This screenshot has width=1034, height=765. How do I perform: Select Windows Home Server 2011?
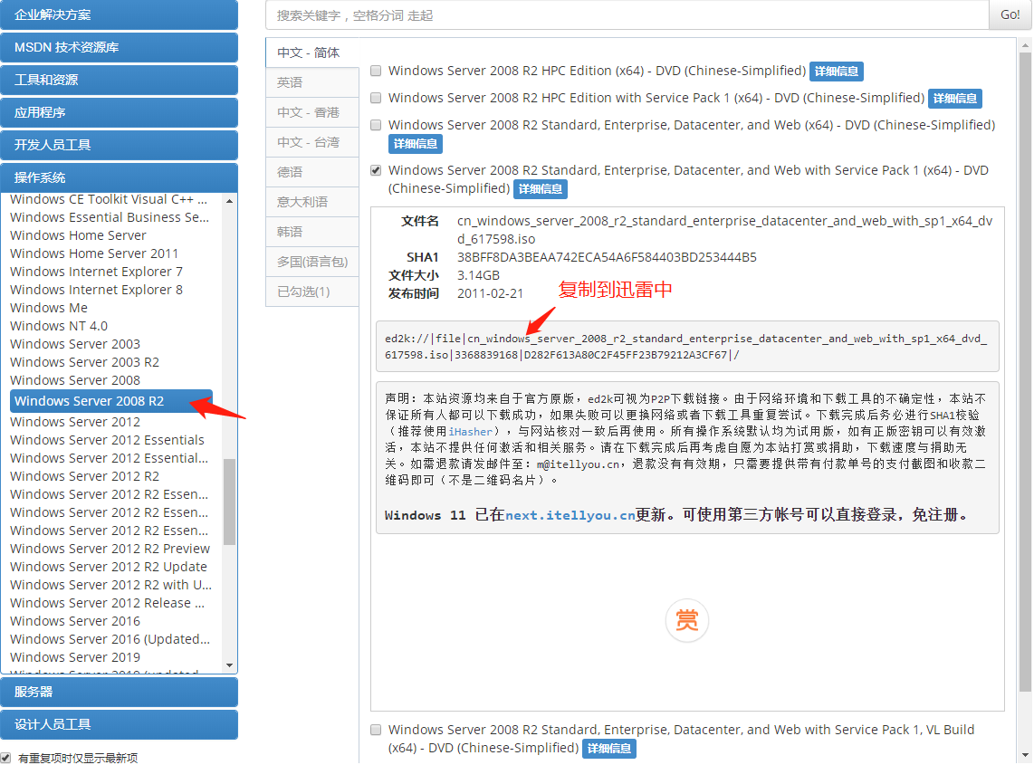click(93, 253)
